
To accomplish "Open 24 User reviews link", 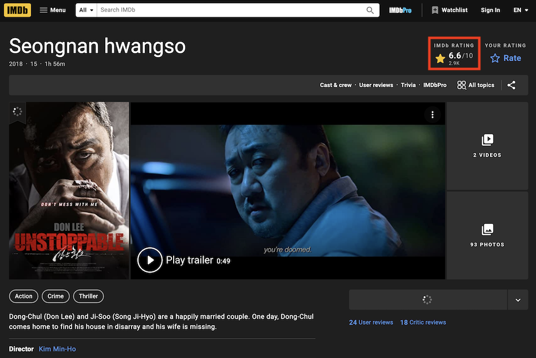I will coord(371,322).
